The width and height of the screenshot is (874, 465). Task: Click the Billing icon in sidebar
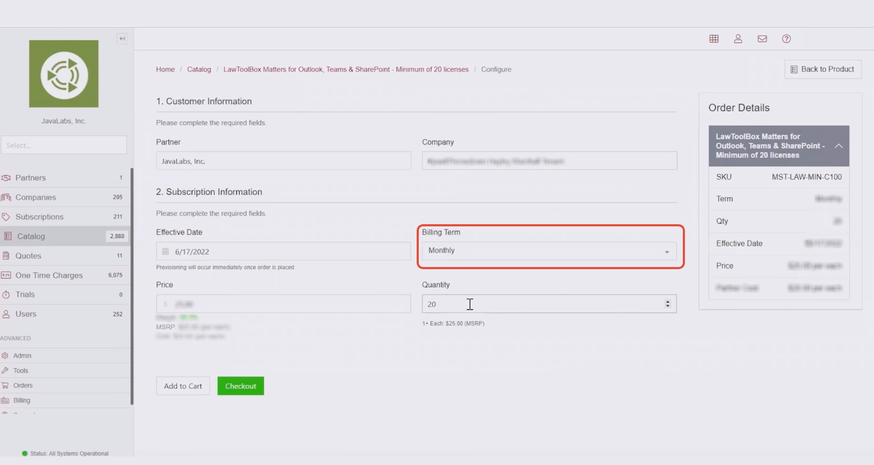click(x=5, y=400)
